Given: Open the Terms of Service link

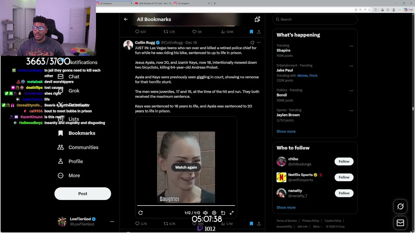Looking at the screenshot, I should 287,221.
